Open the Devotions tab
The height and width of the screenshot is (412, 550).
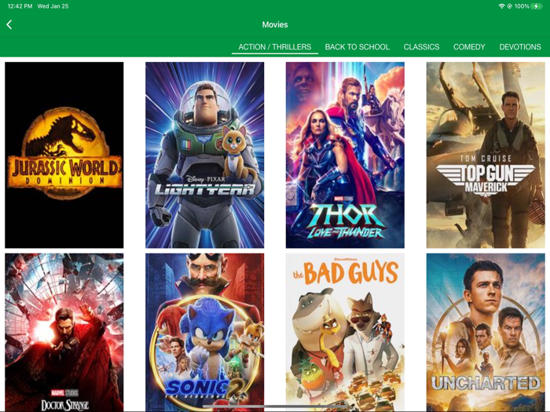[520, 47]
